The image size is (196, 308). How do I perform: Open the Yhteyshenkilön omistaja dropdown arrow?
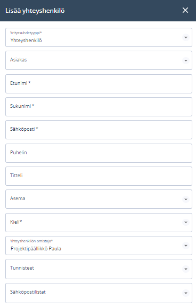186,246
